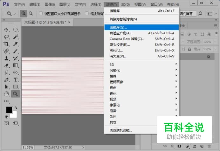Select the Elliptical Marquee tool

point(16,30)
